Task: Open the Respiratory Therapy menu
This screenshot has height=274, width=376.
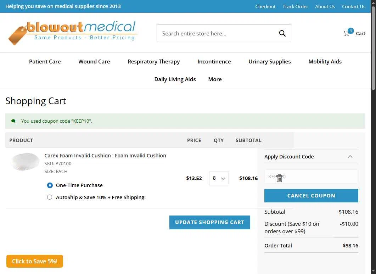Action: pos(154,61)
